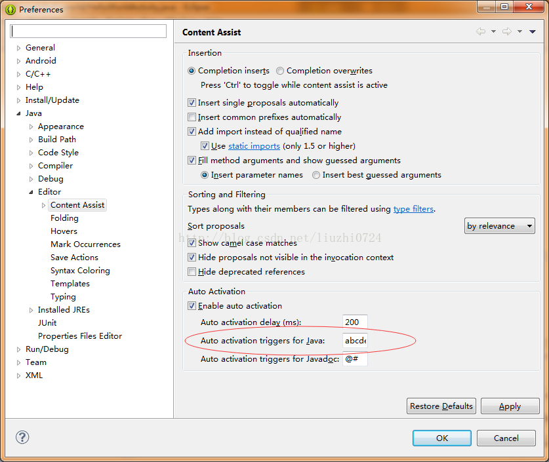Image resolution: width=549 pixels, height=462 pixels.
Task: Click the Restore Defaults button
Action: [441, 406]
